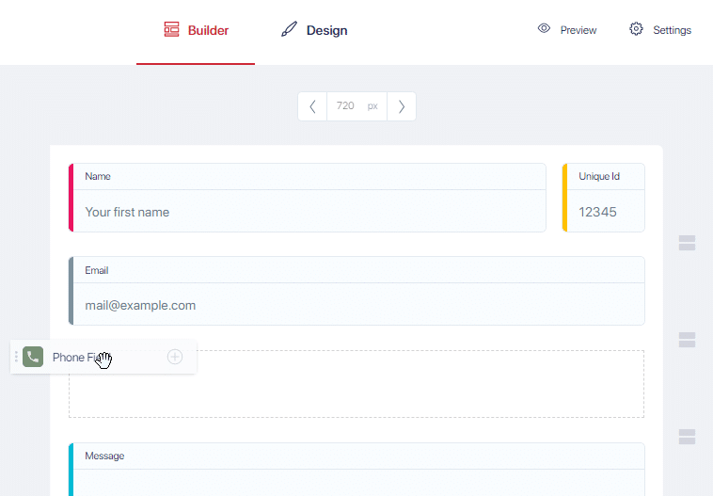Open the Design tab

pyautogui.click(x=314, y=30)
